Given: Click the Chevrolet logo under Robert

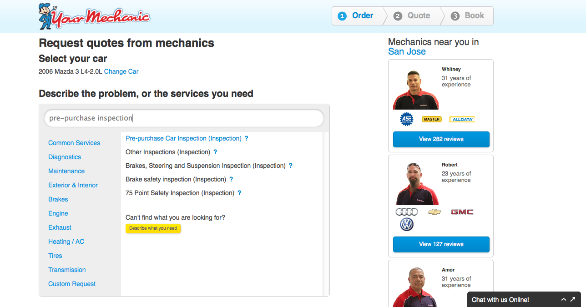Looking at the screenshot, I should click(434, 212).
